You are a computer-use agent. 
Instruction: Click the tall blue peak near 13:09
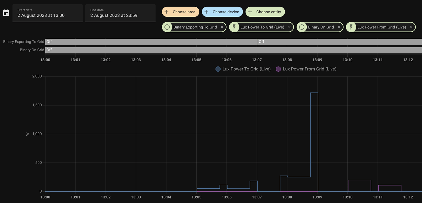(x=314, y=93)
